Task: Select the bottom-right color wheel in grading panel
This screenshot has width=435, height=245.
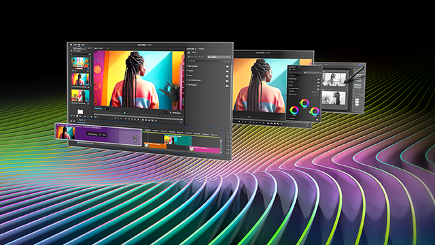Action: click(x=315, y=111)
